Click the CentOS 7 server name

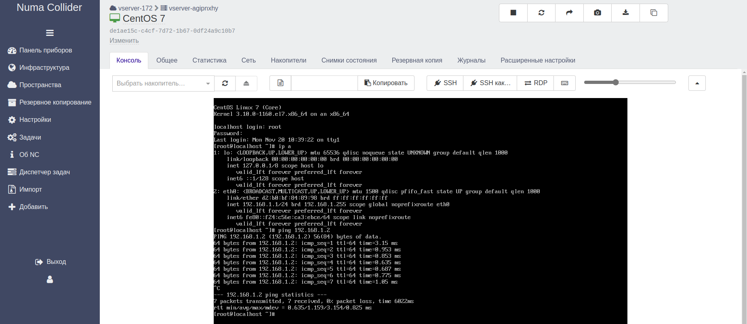144,19
